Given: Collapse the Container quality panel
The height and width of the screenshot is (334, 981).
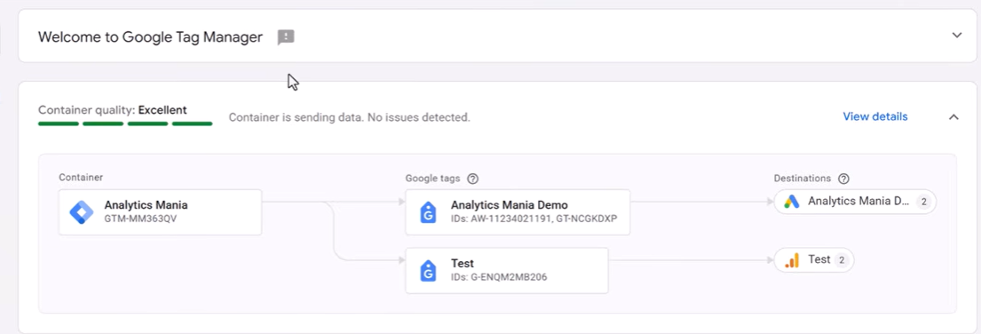Looking at the screenshot, I should [x=953, y=117].
